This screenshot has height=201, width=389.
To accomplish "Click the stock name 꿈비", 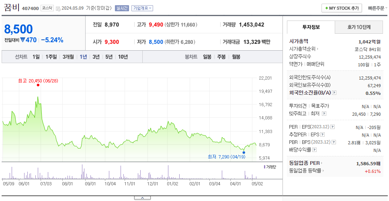I will click(12, 8).
